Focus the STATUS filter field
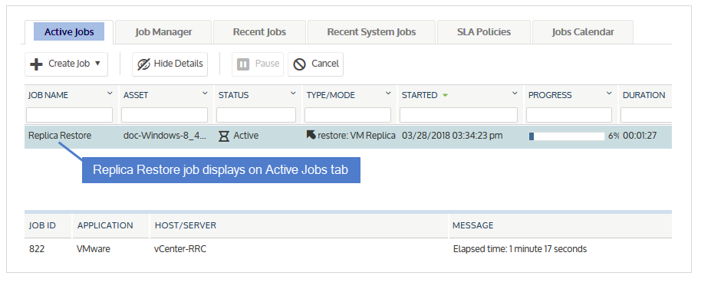This screenshot has height=292, width=711. (x=256, y=115)
